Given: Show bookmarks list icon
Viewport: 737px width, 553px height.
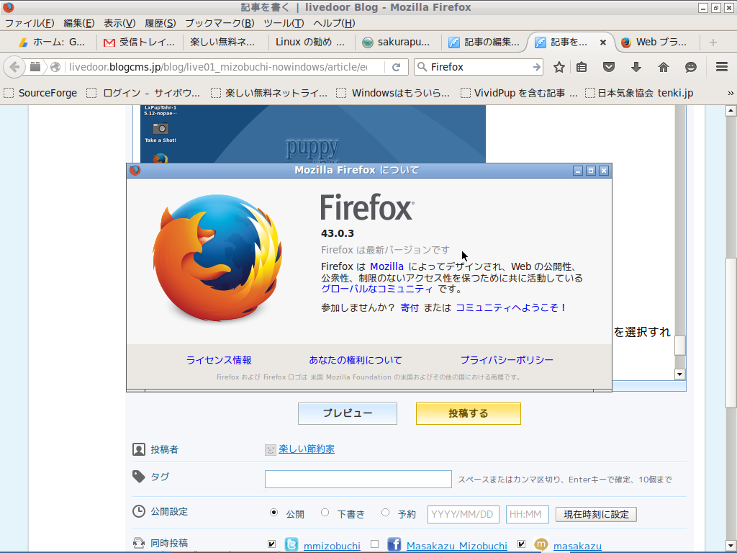Looking at the screenshot, I should click(582, 67).
